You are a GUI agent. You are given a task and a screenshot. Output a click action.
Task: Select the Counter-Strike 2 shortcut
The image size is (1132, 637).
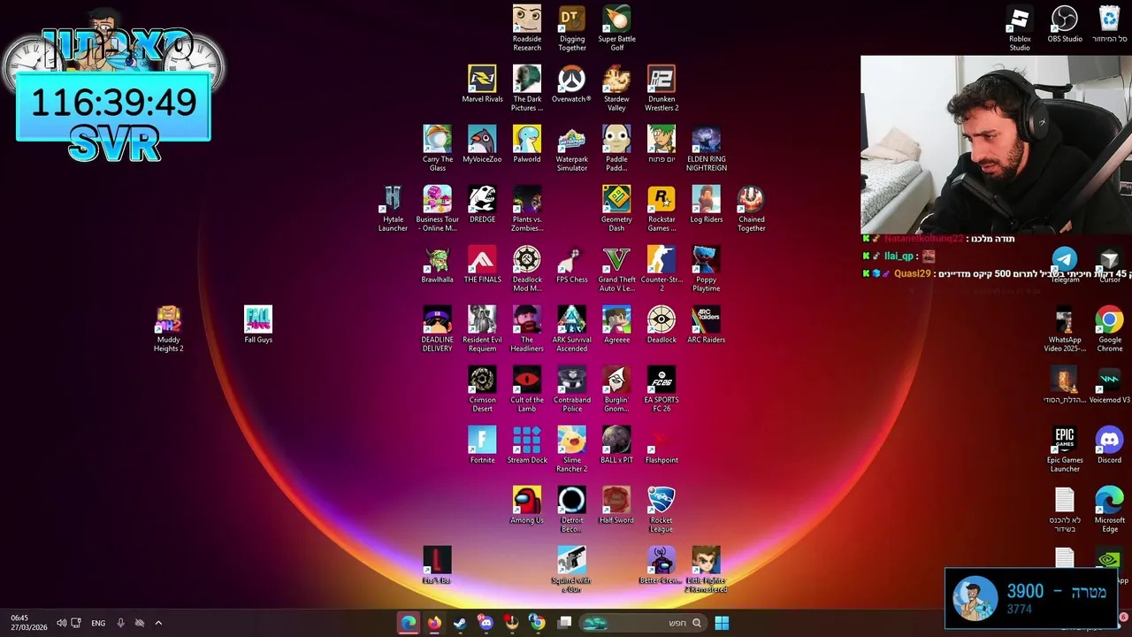[x=662, y=269]
